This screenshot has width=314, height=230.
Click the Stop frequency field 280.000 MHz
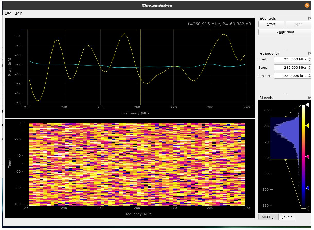point(291,68)
